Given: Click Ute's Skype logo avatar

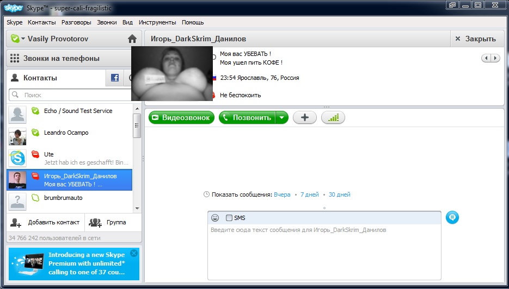Looking at the screenshot, I should [x=17, y=158].
